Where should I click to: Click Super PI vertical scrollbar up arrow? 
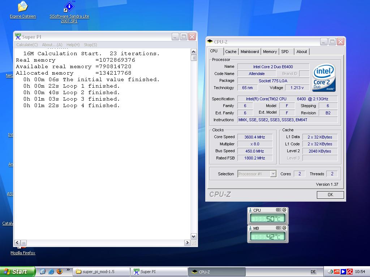[194, 52]
